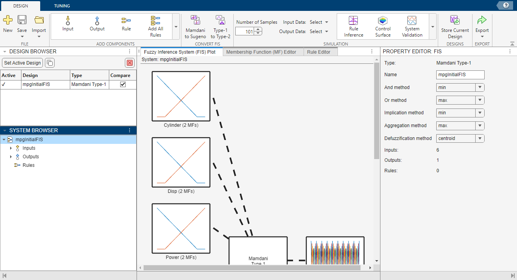Convert Type-1 to Type-2
This screenshot has width=517, height=280.
[220, 24]
